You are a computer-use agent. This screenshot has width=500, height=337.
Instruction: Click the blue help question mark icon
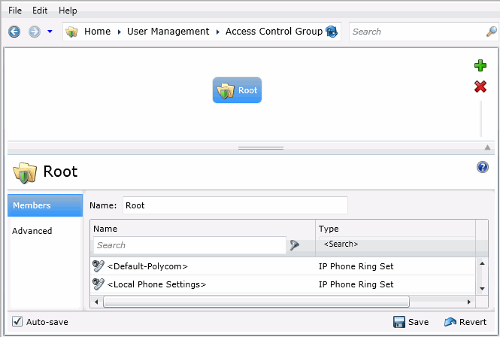pyautogui.click(x=483, y=167)
